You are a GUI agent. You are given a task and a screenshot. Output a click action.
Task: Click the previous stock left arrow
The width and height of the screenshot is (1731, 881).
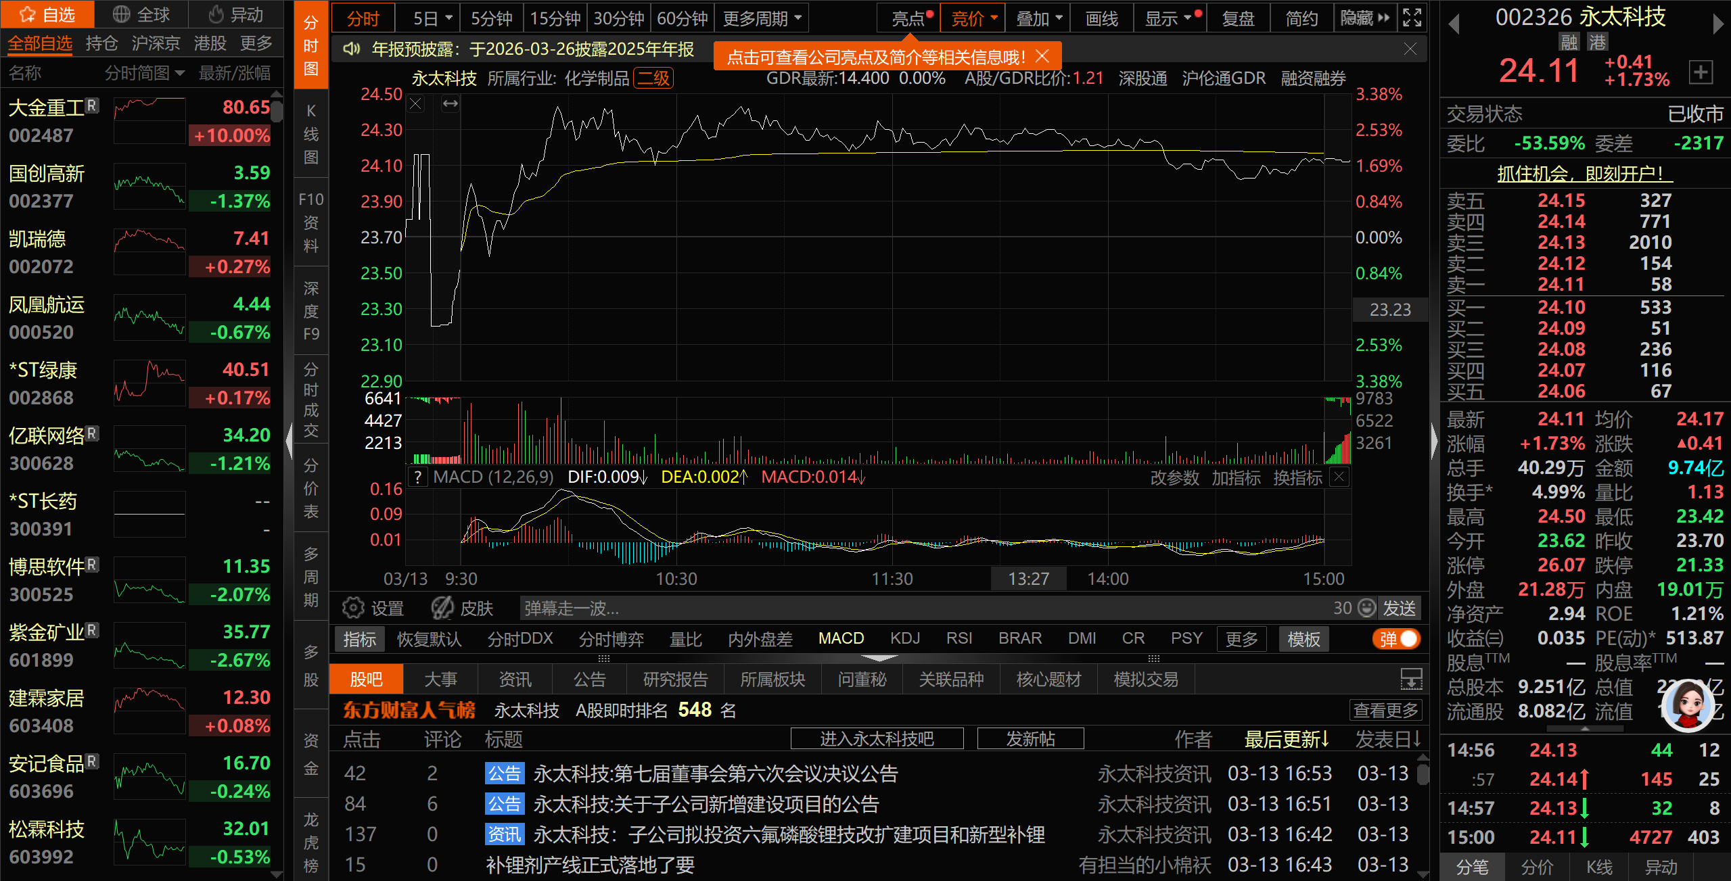1454,24
